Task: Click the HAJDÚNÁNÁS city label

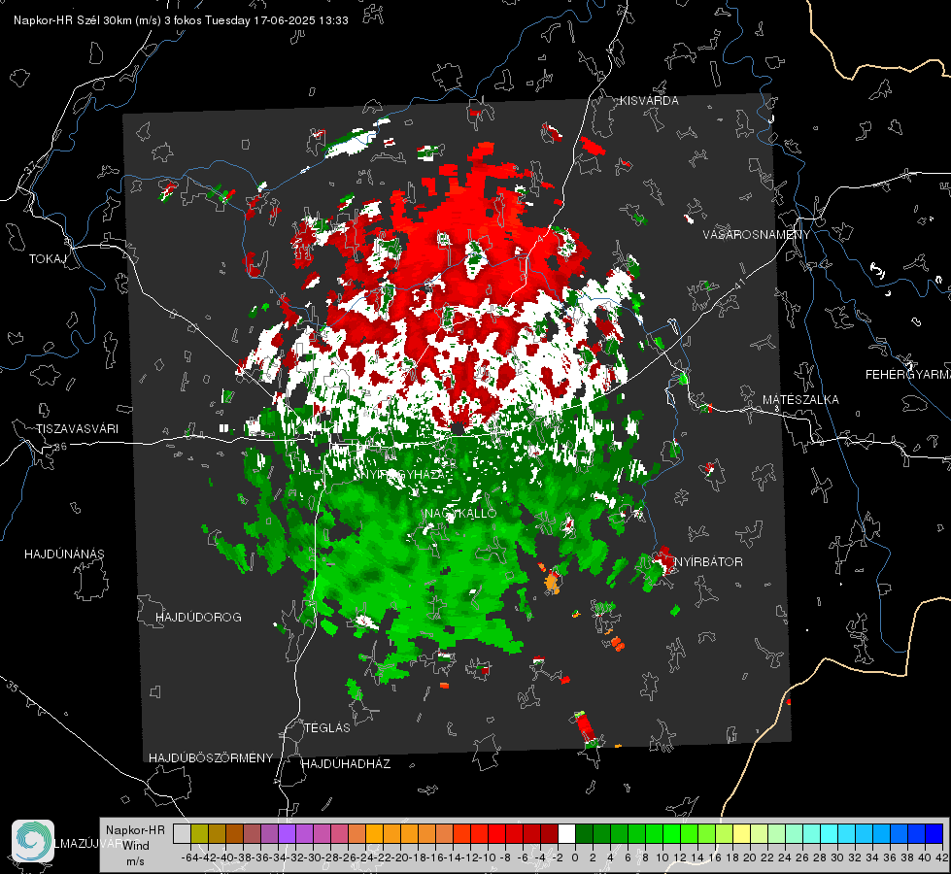Action: 64,555
